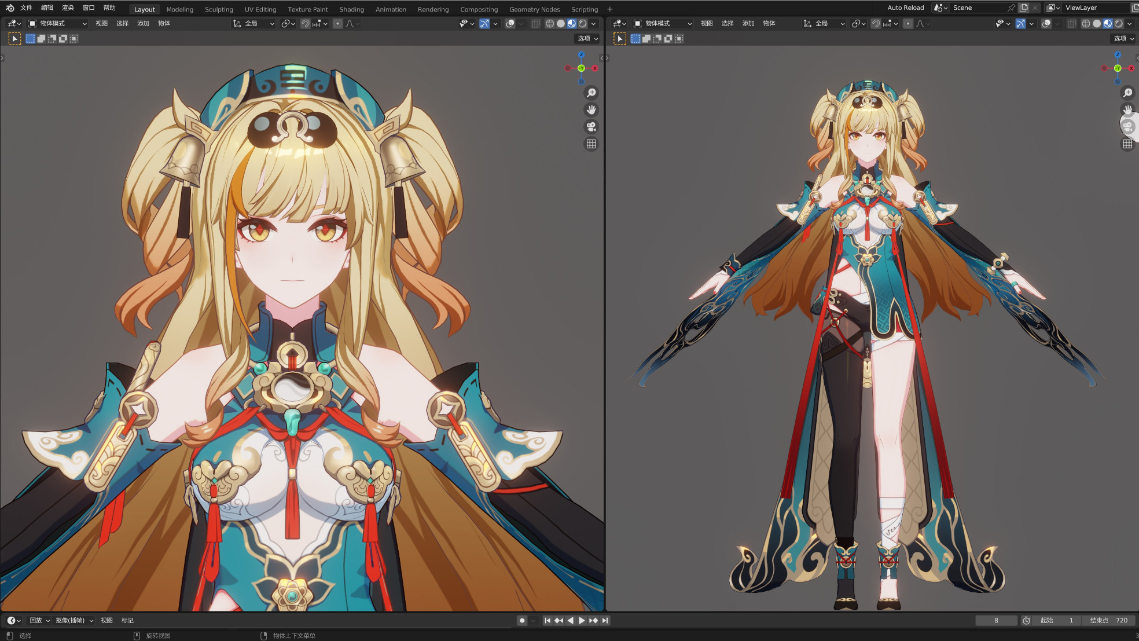Click pan hand icon in left viewport
The height and width of the screenshot is (641, 1139).
point(591,110)
